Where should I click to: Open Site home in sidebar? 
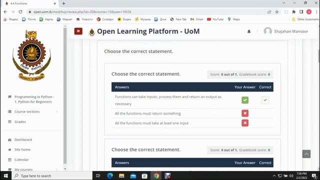[22, 149]
